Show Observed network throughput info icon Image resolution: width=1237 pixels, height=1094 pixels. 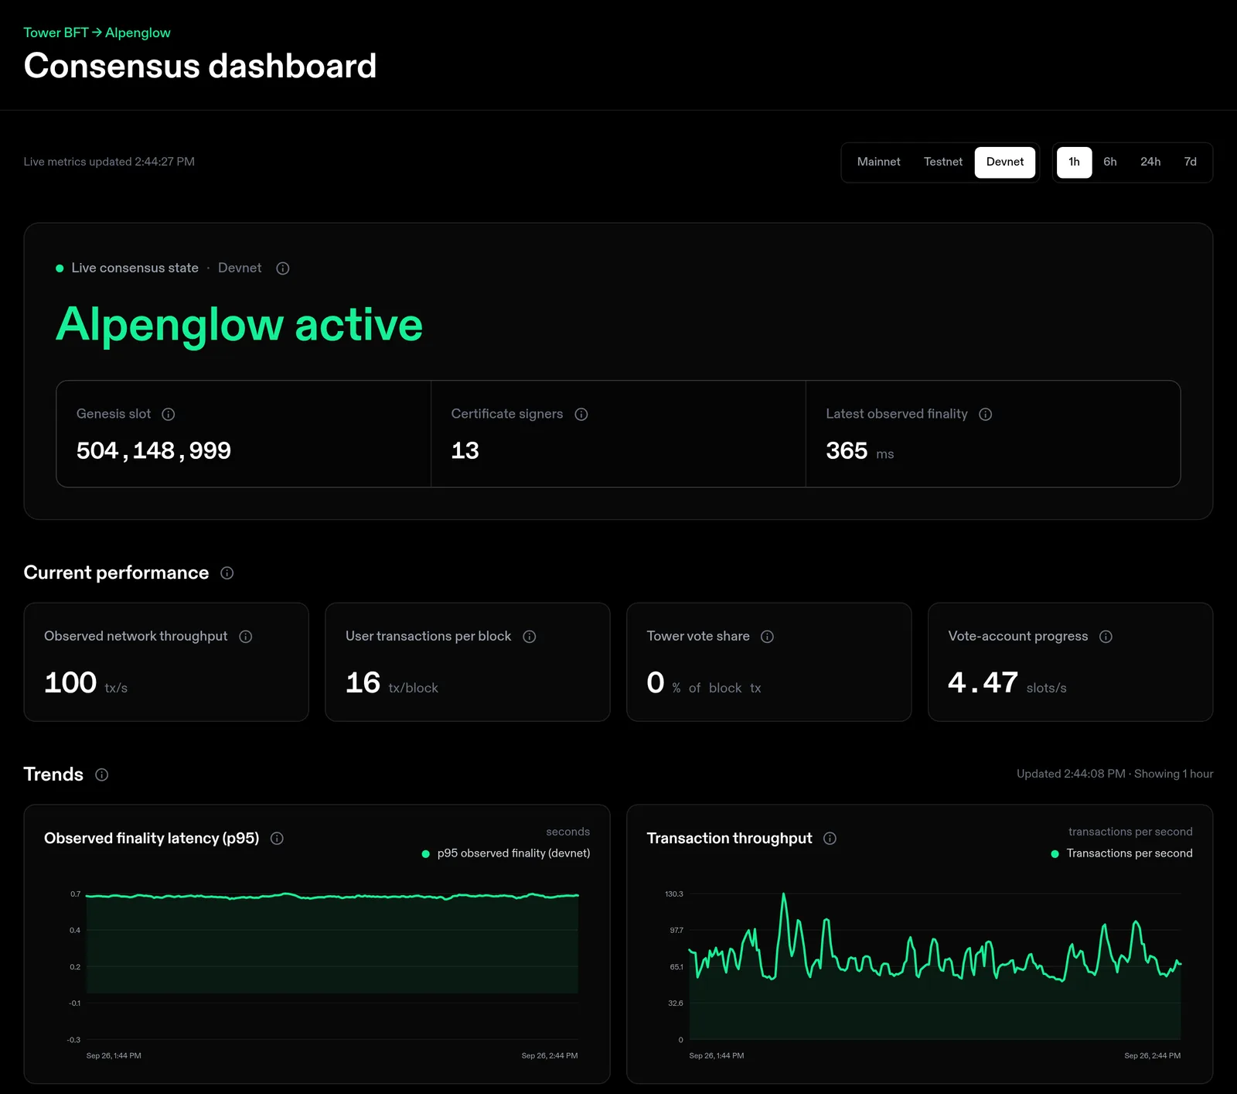[x=246, y=637]
